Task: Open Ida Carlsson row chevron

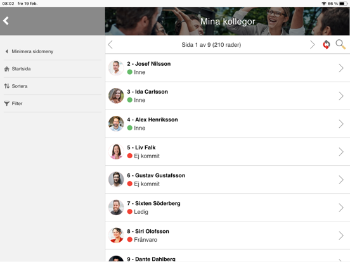Action: 341,96
